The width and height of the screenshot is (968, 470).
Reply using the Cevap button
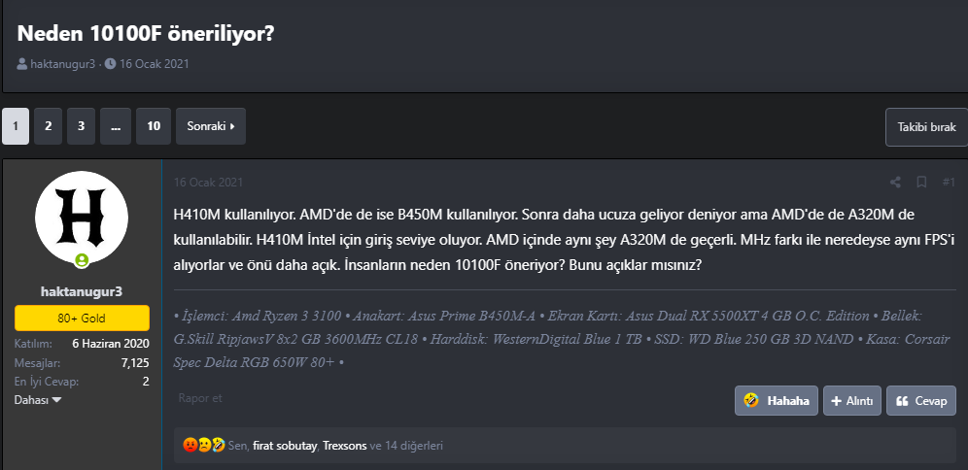pos(921,401)
